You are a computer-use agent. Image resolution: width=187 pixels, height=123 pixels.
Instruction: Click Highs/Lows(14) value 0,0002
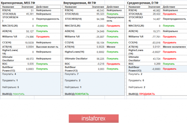click(x=100, y=52)
